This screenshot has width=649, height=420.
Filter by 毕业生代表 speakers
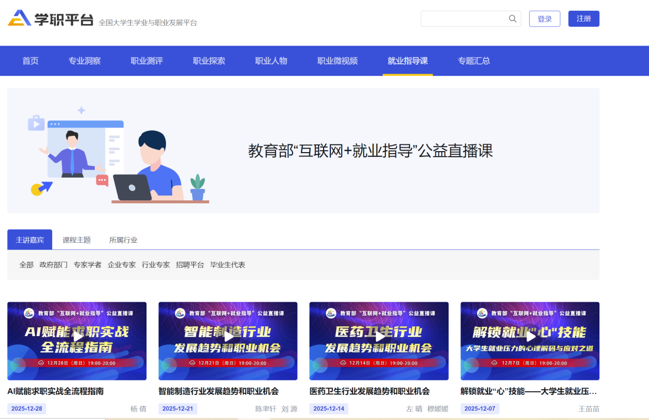[x=227, y=265]
